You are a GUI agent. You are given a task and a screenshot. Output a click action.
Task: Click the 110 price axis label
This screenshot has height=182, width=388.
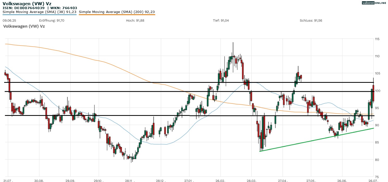tap(377, 56)
